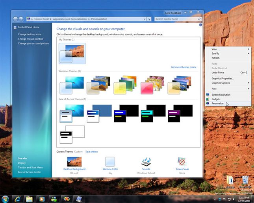Open the Start orb
Image resolution: width=254 pixels, height=203 pixels.
click(x=5, y=199)
